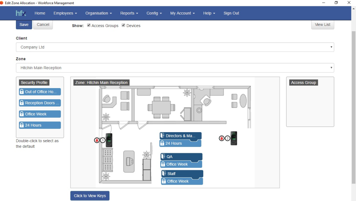Click door icon on QA access group
Viewport: 356px width, 201px height.
click(x=163, y=156)
